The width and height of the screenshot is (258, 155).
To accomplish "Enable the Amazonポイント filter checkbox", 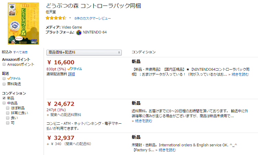I will [4, 64].
